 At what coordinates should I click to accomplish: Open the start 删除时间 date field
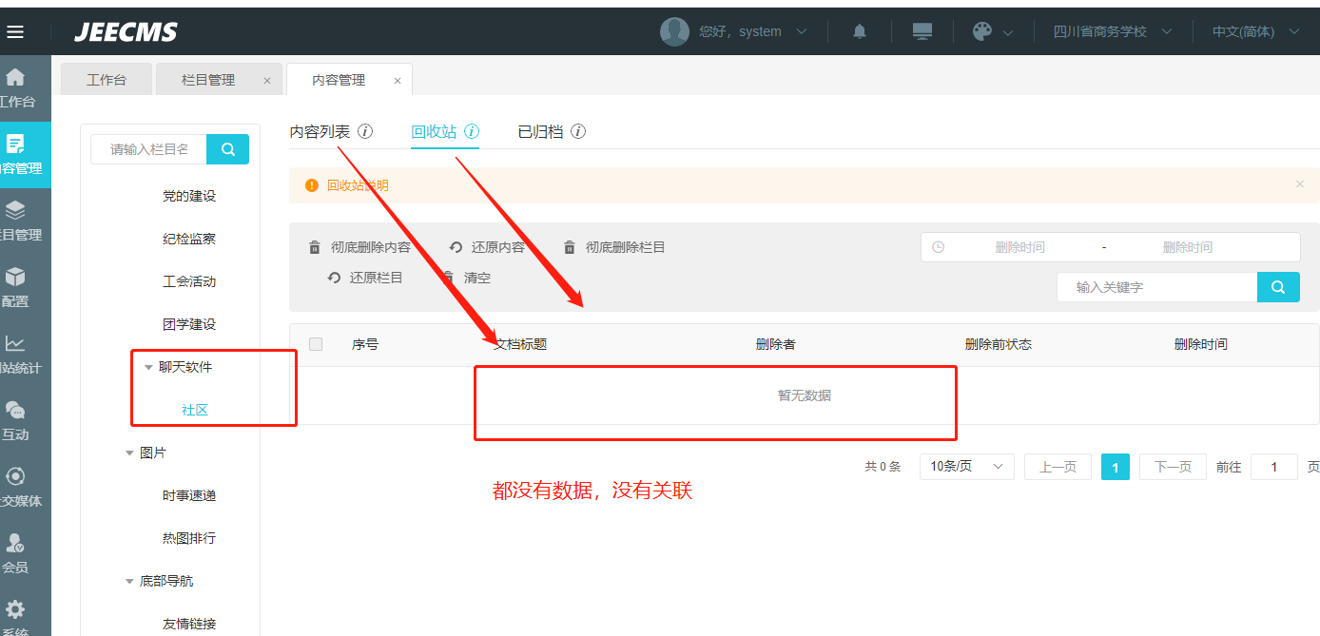(x=1019, y=247)
